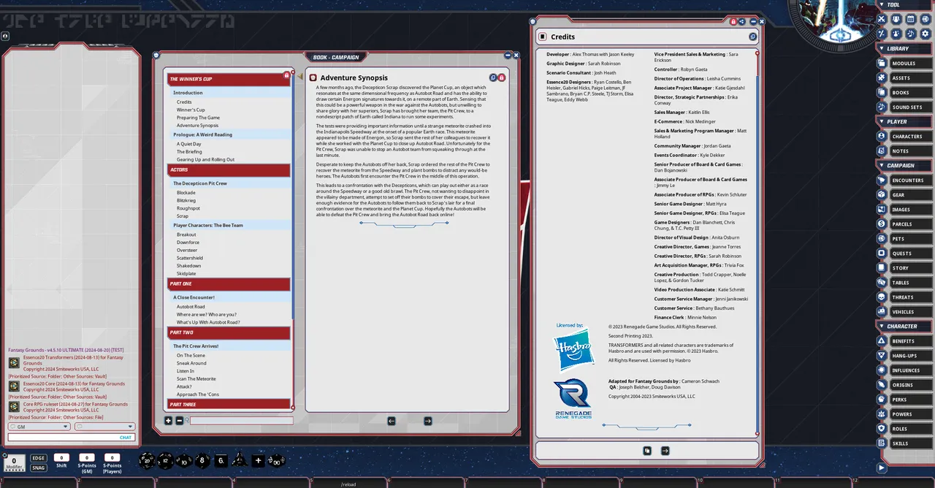Toggle the Credits window red lock
This screenshot has height=488, width=935.
(x=733, y=22)
